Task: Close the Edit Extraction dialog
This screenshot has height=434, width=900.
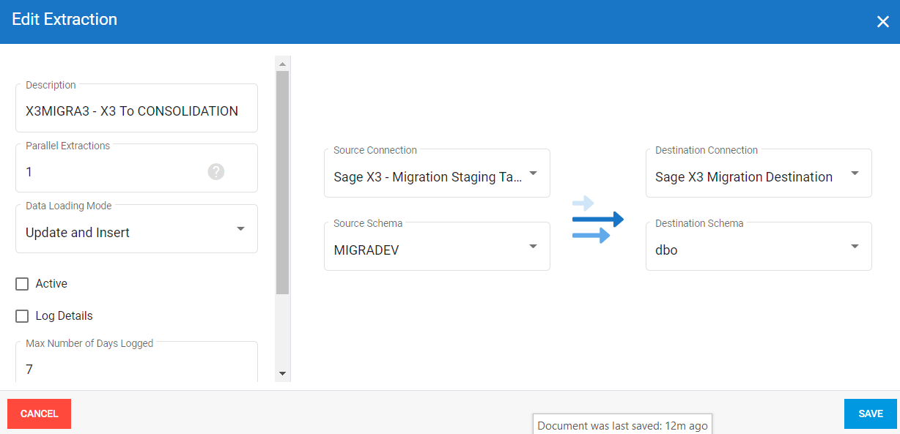Action: pyautogui.click(x=882, y=22)
